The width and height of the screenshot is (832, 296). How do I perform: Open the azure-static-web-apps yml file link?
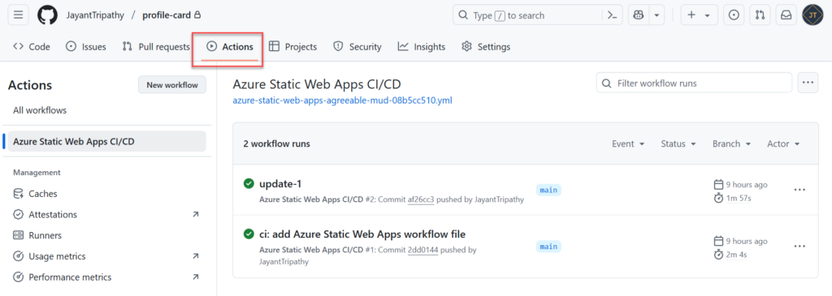point(342,100)
